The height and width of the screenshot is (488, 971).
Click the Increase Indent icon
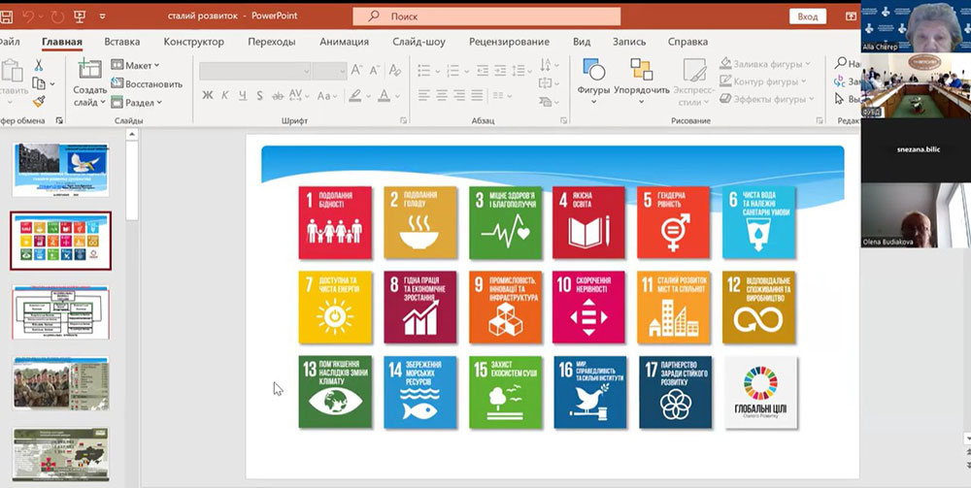pyautogui.click(x=500, y=71)
